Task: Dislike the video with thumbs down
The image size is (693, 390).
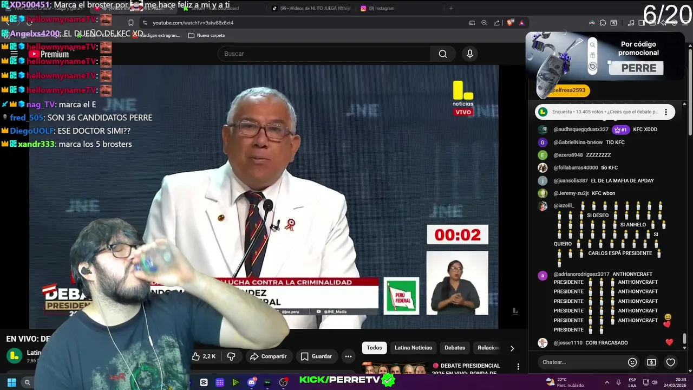Action: (231, 356)
